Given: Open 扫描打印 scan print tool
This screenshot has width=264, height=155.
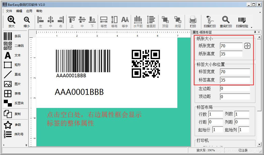Looking at the screenshot, I should tap(210, 22).
